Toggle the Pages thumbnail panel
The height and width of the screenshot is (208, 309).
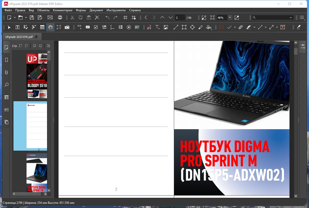click(7, 47)
